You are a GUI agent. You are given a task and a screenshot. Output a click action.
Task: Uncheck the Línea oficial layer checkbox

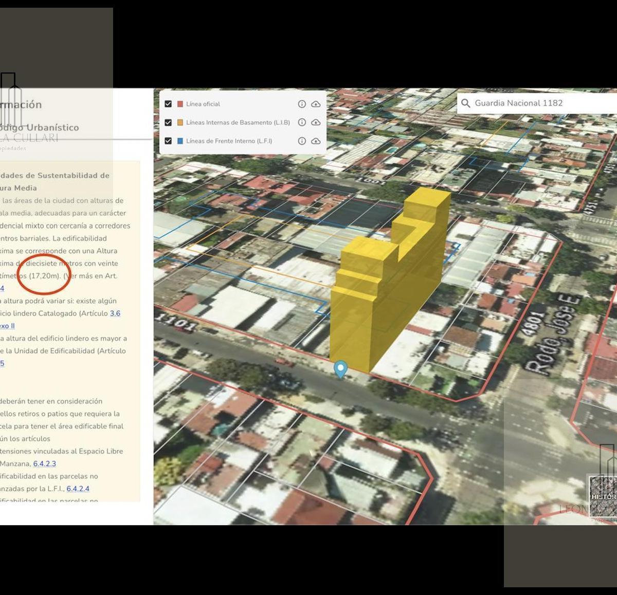pyautogui.click(x=168, y=104)
